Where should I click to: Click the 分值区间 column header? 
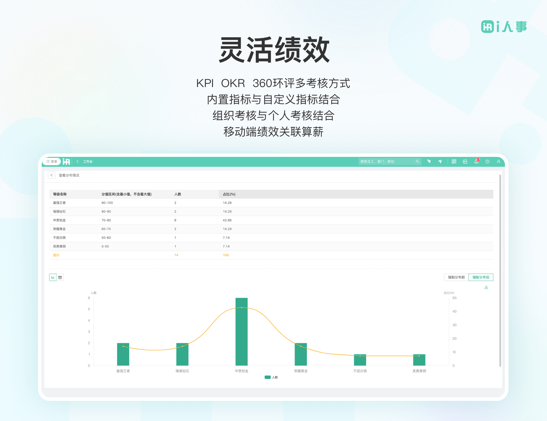126,194
